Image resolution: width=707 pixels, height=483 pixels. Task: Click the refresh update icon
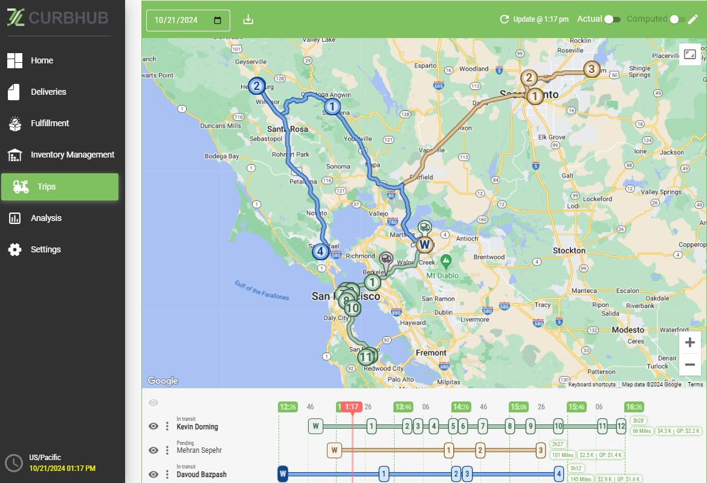504,19
